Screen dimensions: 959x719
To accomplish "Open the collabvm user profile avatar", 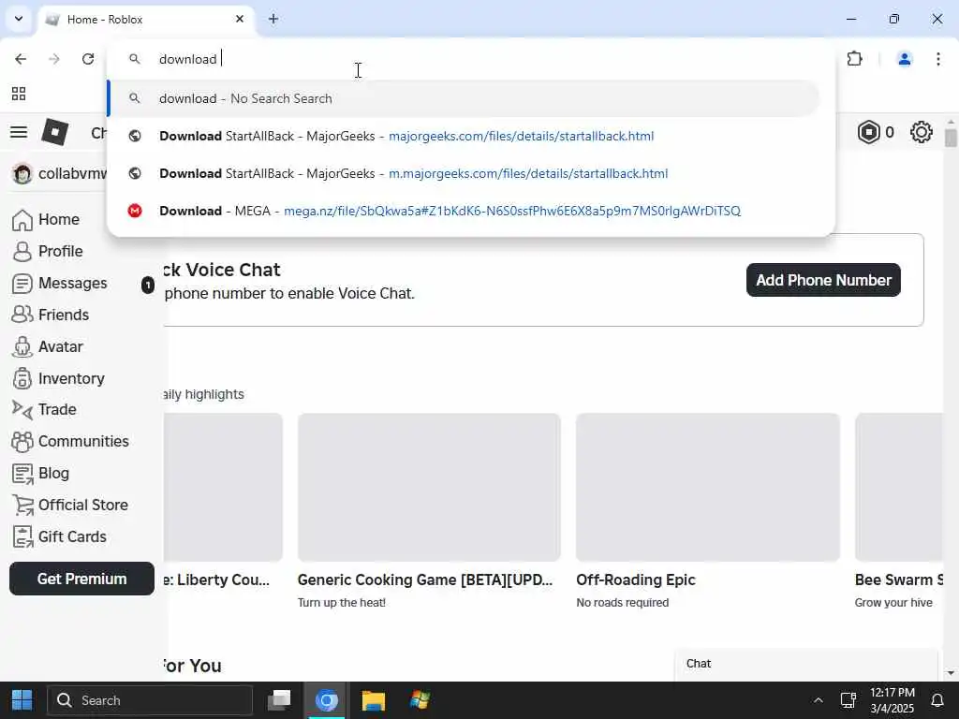I will click(22, 173).
